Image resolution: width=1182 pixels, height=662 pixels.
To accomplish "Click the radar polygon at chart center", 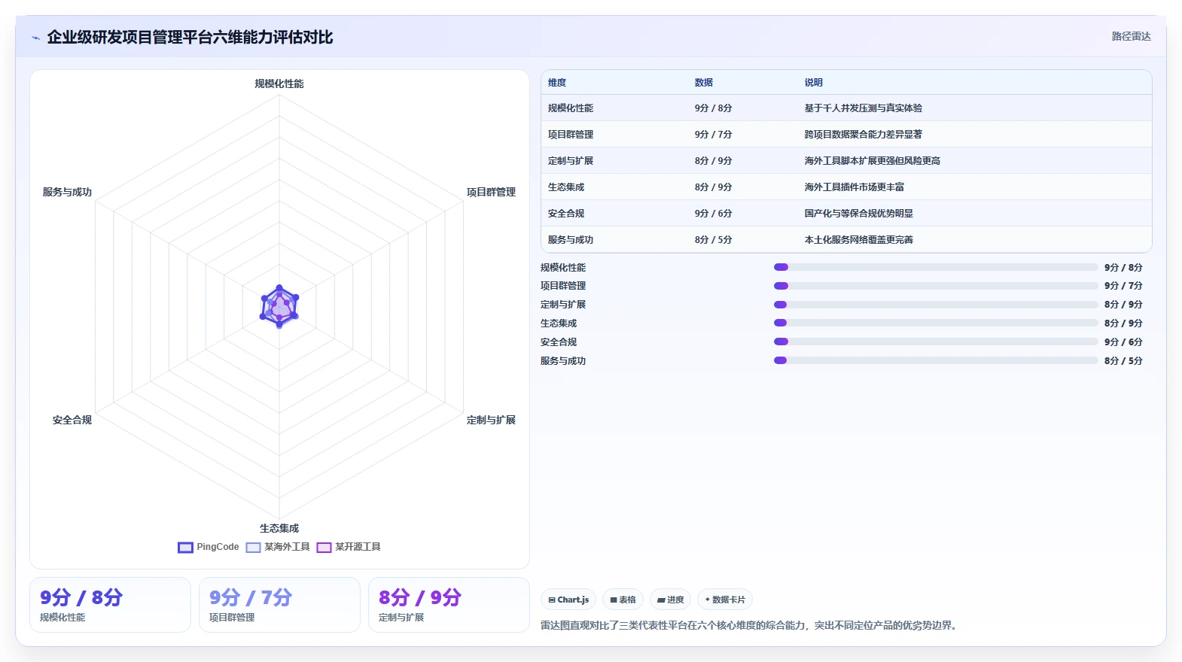I will [279, 306].
